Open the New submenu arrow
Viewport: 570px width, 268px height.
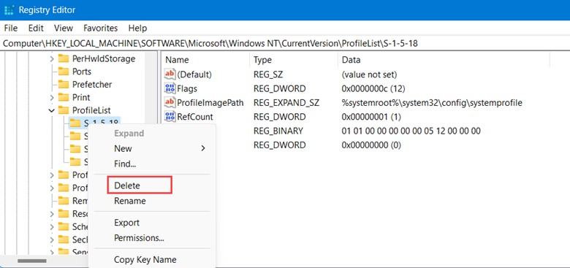tap(203, 148)
